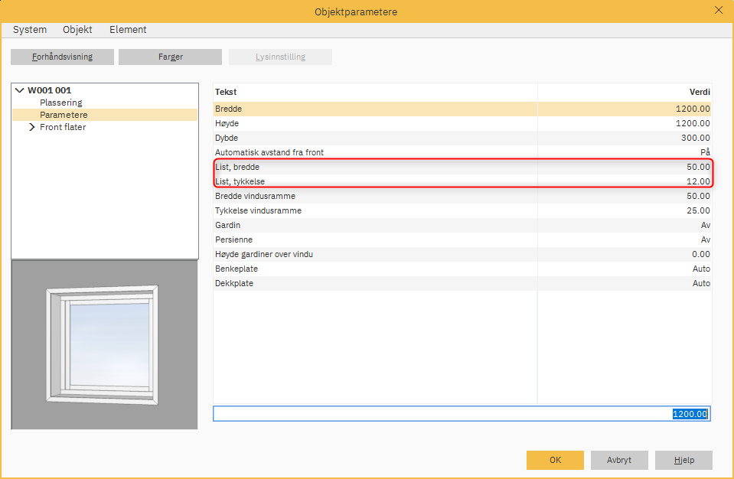Close the Objektparametere dialog window
The image size is (734, 479).
(x=718, y=11)
